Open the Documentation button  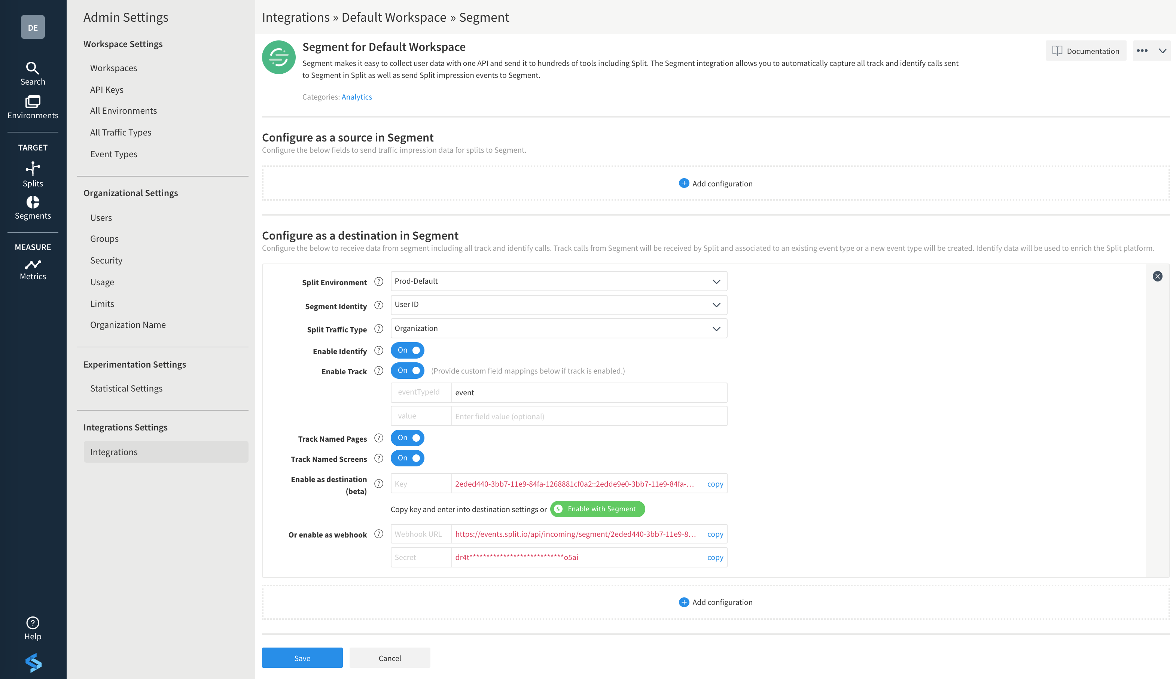1085,51
